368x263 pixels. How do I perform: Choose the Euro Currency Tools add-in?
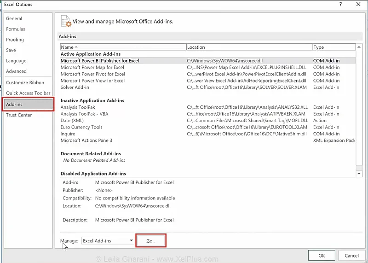pyautogui.click(x=81, y=127)
